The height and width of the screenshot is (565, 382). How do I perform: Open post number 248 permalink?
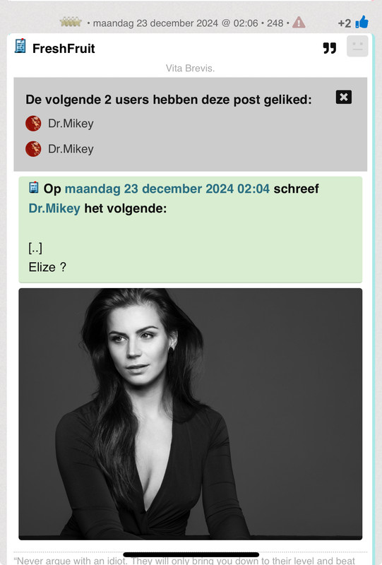click(275, 23)
